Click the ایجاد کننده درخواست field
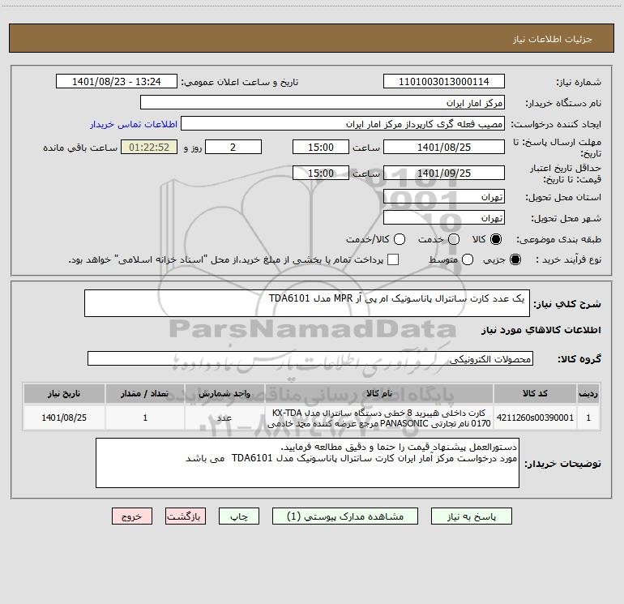 (343, 123)
